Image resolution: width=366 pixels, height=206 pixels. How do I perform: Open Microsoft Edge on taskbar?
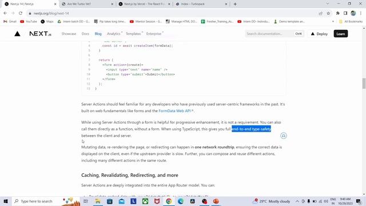(181, 201)
